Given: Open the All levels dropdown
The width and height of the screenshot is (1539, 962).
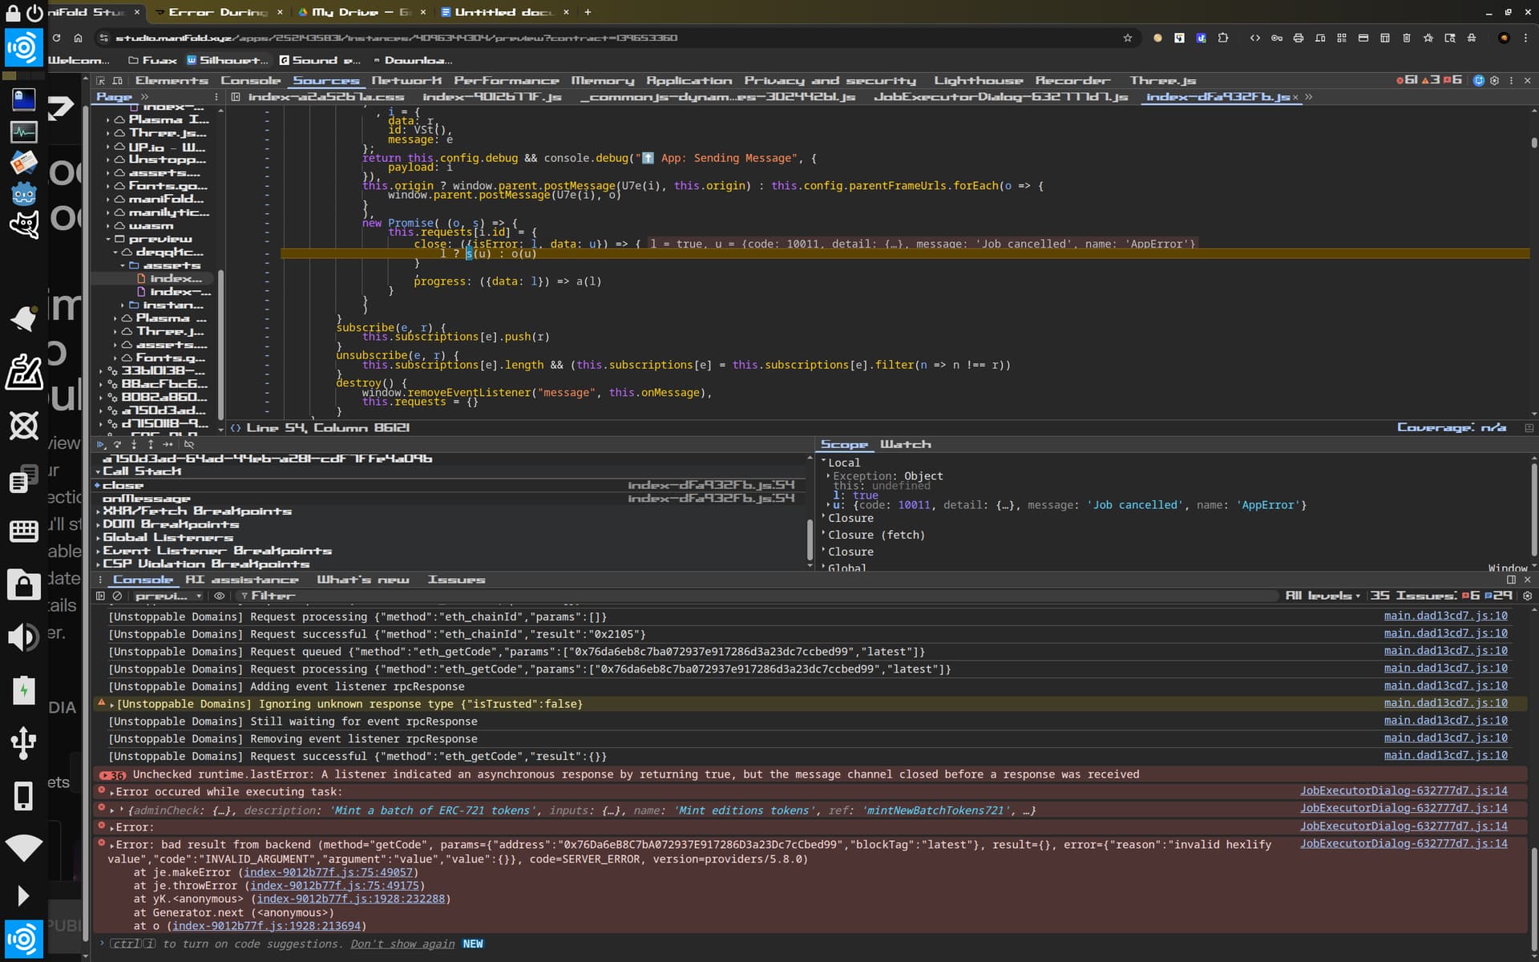Looking at the screenshot, I should [1323, 596].
